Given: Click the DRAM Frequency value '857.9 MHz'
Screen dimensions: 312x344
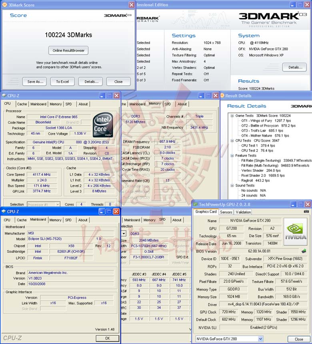Looking at the screenshot, I should pyautogui.click(x=167, y=142).
